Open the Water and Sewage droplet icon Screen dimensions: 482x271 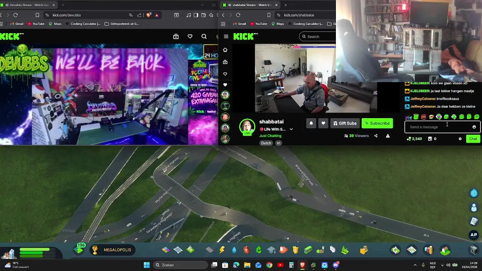tap(234, 250)
